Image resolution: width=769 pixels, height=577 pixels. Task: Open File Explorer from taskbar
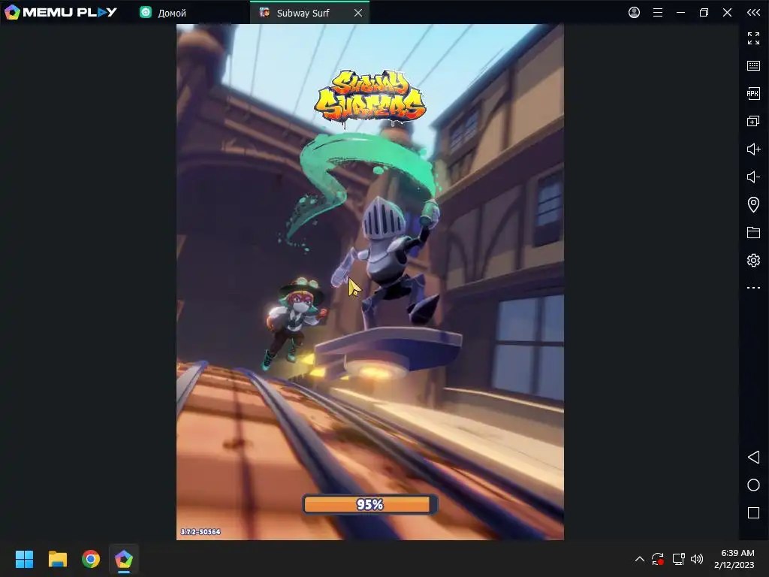[x=57, y=559]
